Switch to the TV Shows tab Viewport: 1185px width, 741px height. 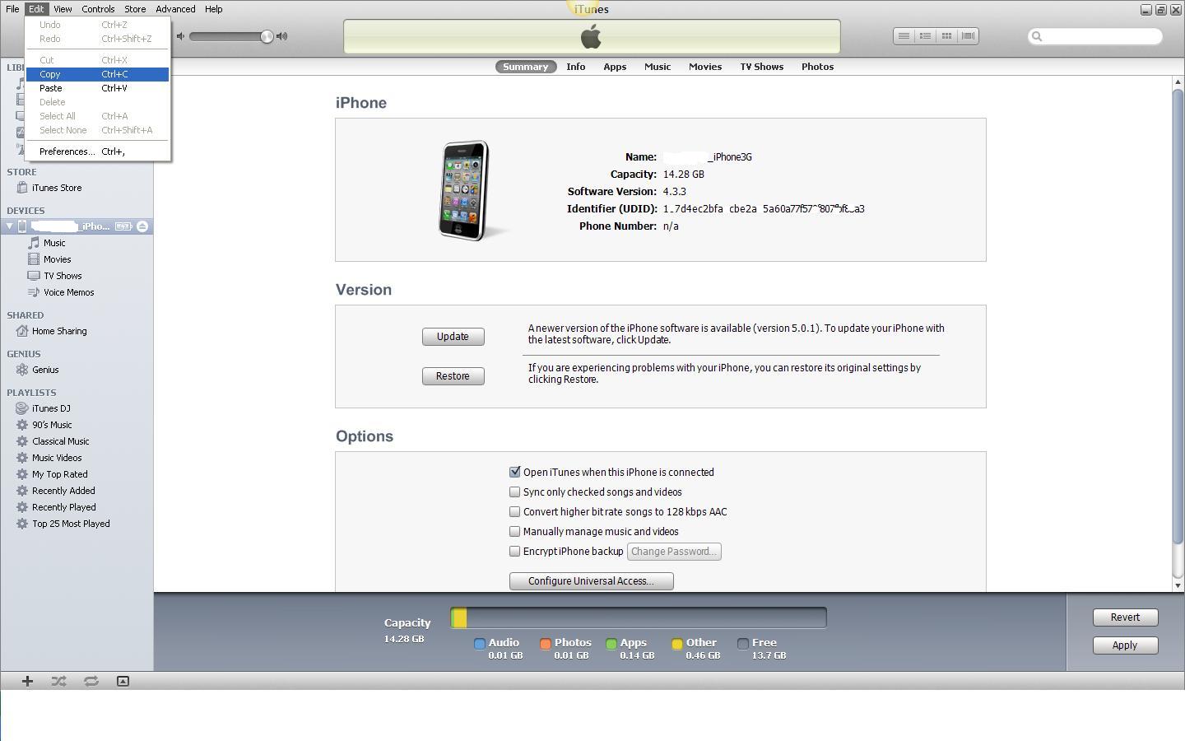(x=761, y=67)
